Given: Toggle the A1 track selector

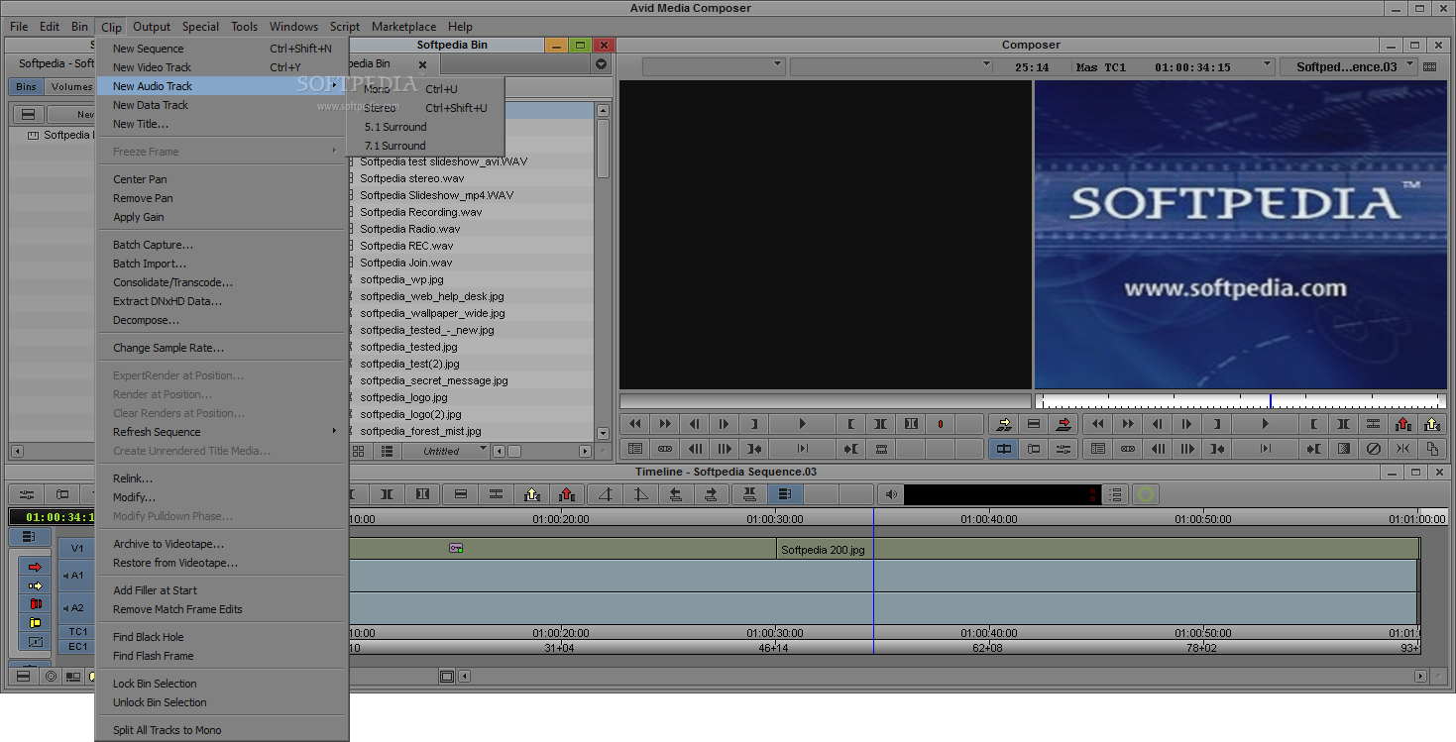Looking at the screenshot, I should 77,575.
